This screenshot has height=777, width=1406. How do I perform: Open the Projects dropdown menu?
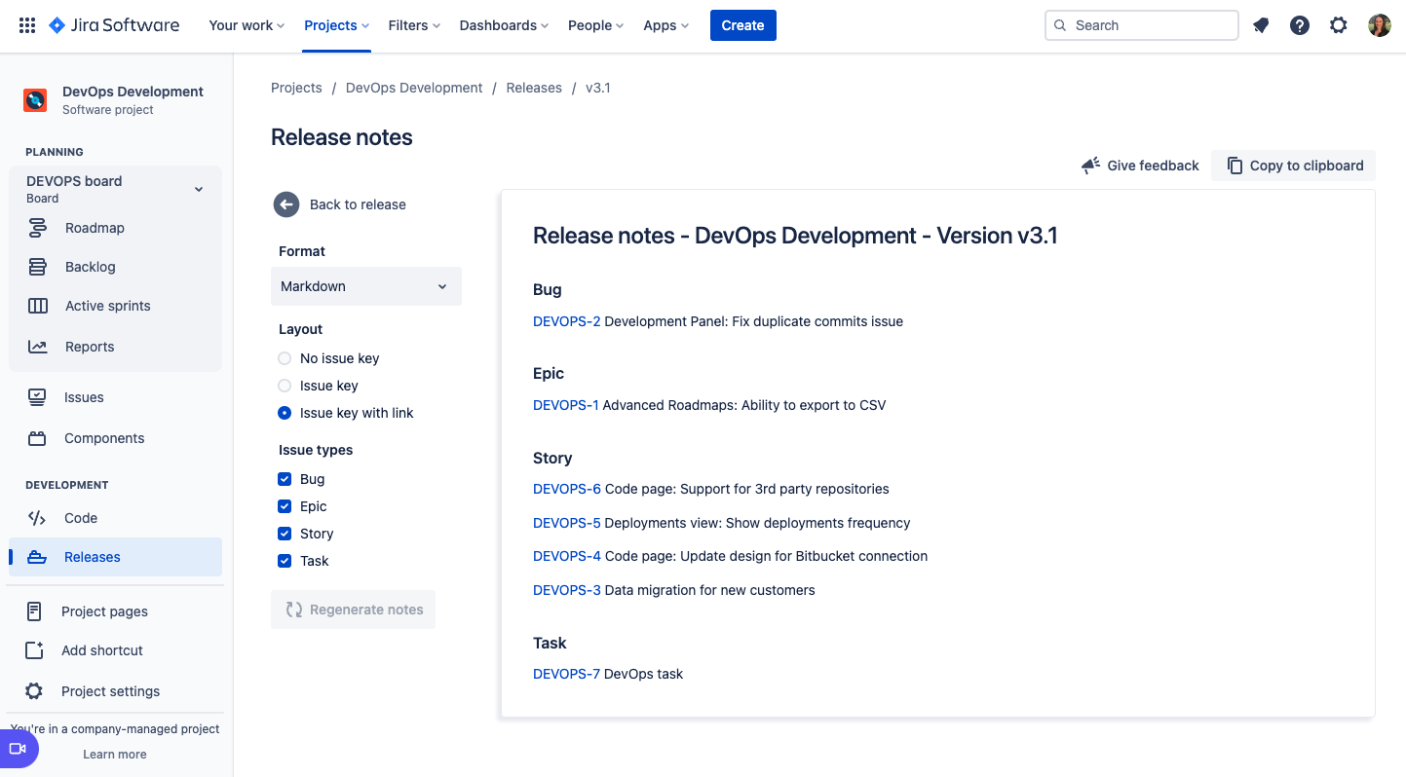tap(336, 25)
